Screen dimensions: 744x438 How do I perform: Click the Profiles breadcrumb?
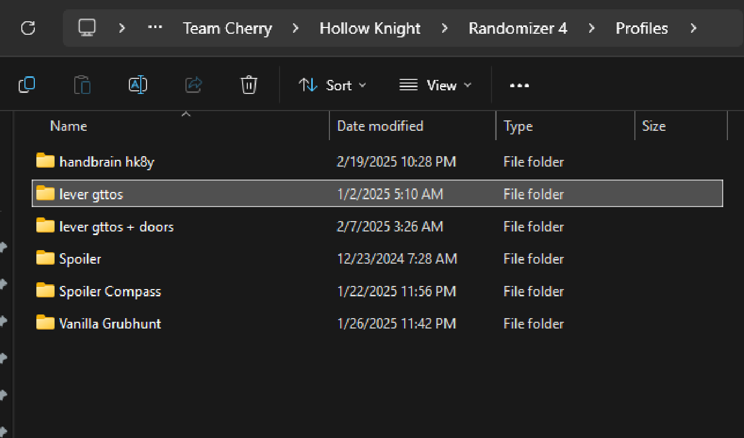click(x=642, y=28)
